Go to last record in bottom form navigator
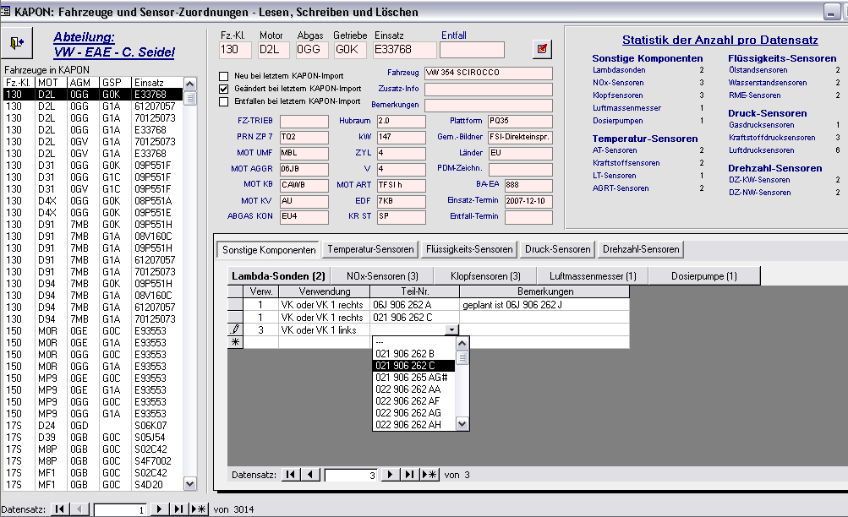 point(178,509)
